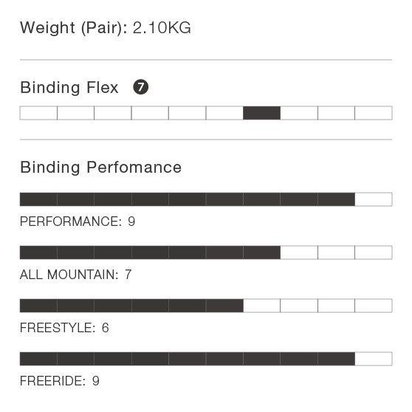Click the last Binding Flex segment

[x=374, y=113]
